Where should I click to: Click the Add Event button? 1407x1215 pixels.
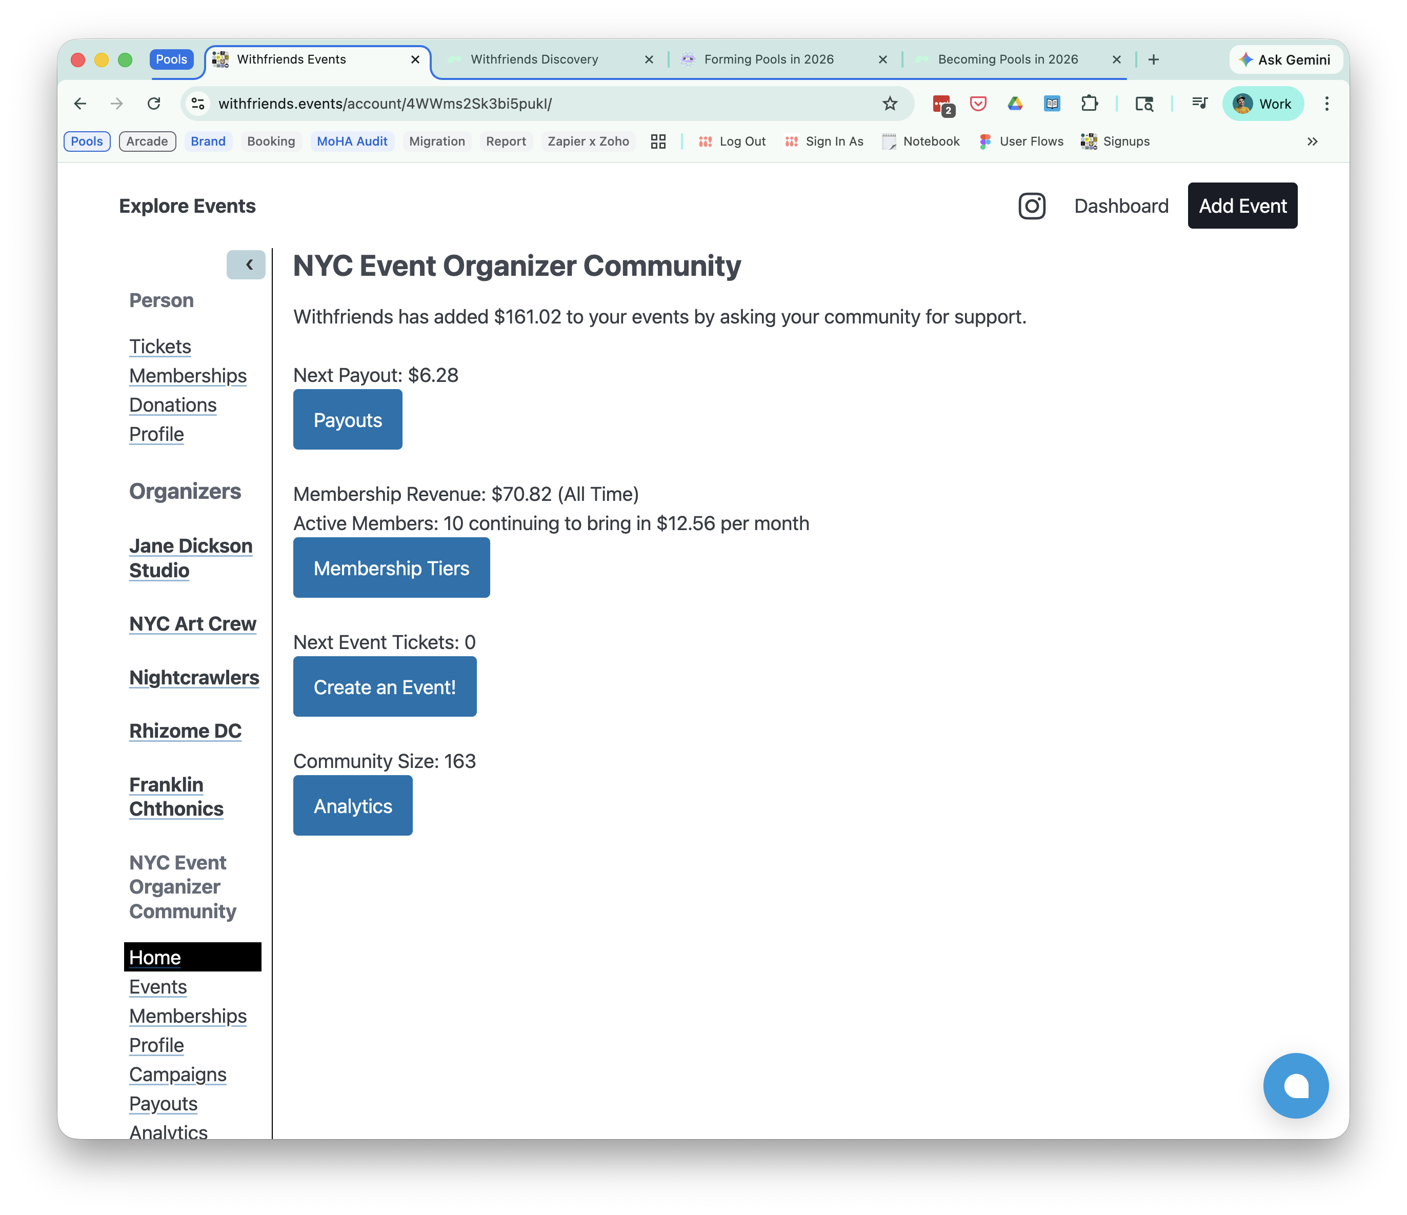(1242, 206)
